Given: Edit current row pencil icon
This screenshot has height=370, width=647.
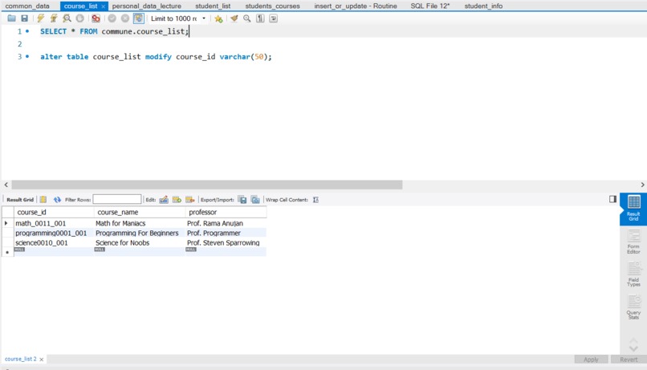Looking at the screenshot, I should (x=164, y=200).
